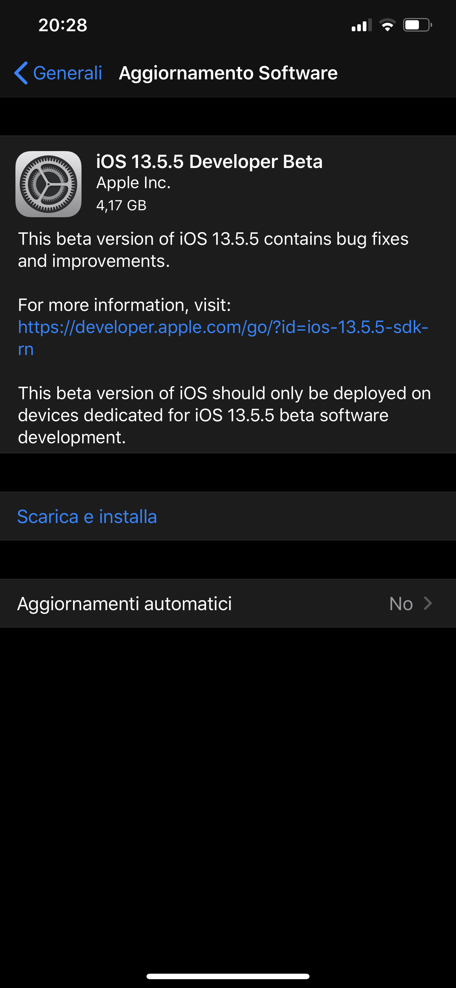Tap the Apple Inc. publisher label
The width and height of the screenshot is (456, 988).
[133, 183]
